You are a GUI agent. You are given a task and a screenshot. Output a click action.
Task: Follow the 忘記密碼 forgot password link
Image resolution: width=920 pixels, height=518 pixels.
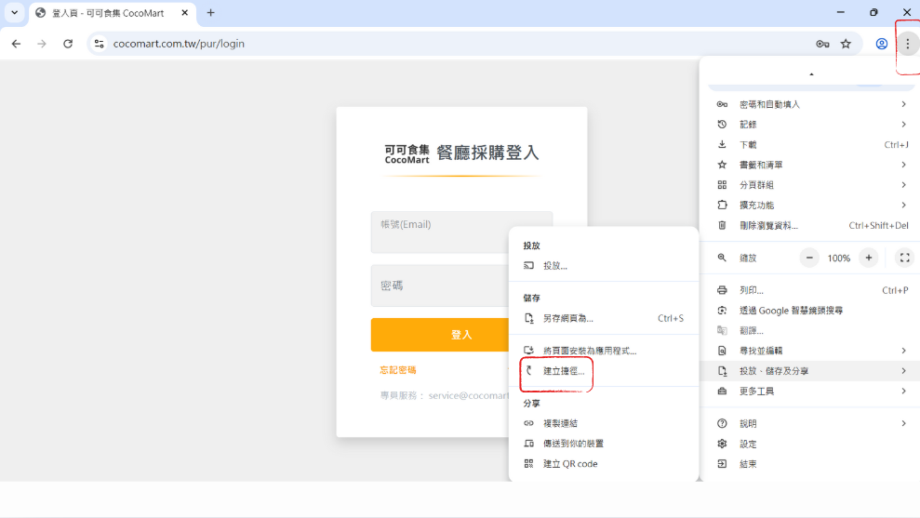(x=398, y=370)
